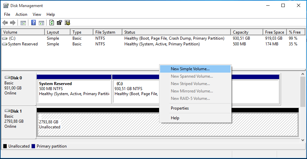Open the Properties toolbar icon

(60, 23)
